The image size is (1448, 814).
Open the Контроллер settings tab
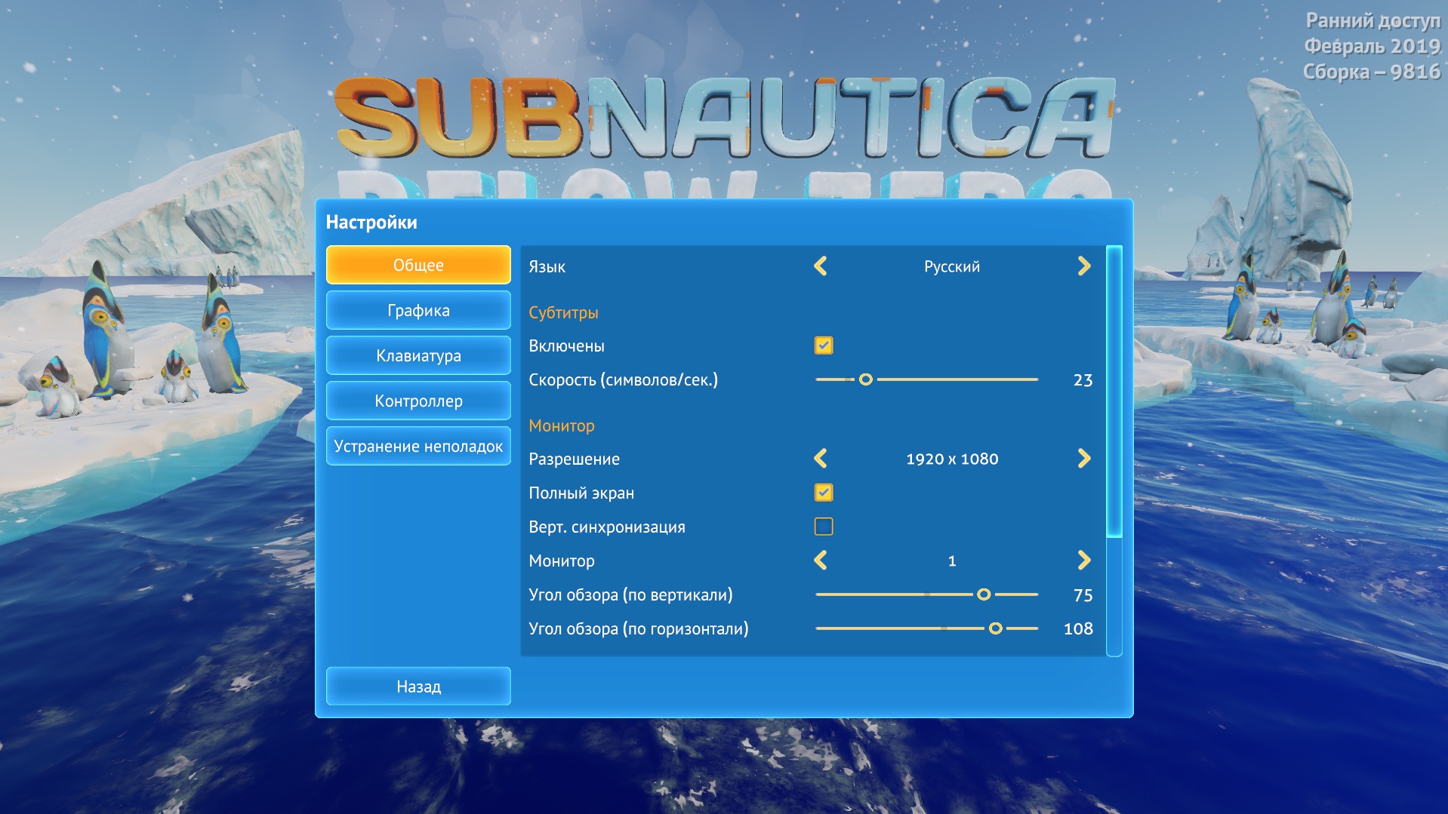click(x=418, y=401)
